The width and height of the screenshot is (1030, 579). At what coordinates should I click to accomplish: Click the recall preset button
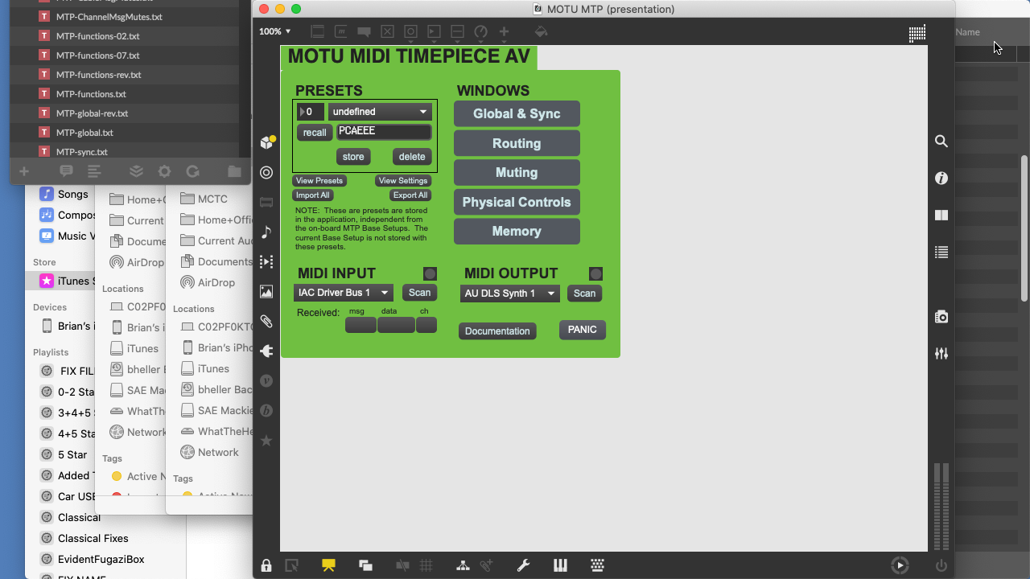point(315,133)
